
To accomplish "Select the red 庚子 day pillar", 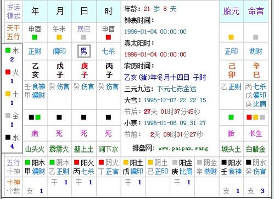I will pyautogui.click(x=85, y=70).
